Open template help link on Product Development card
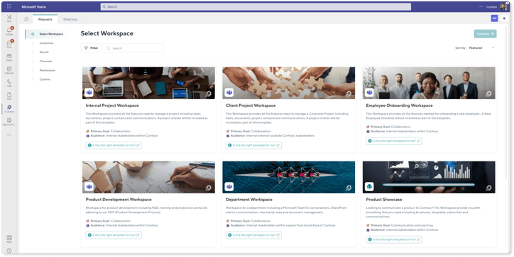This screenshot has height=257, width=514. pyautogui.click(x=114, y=235)
